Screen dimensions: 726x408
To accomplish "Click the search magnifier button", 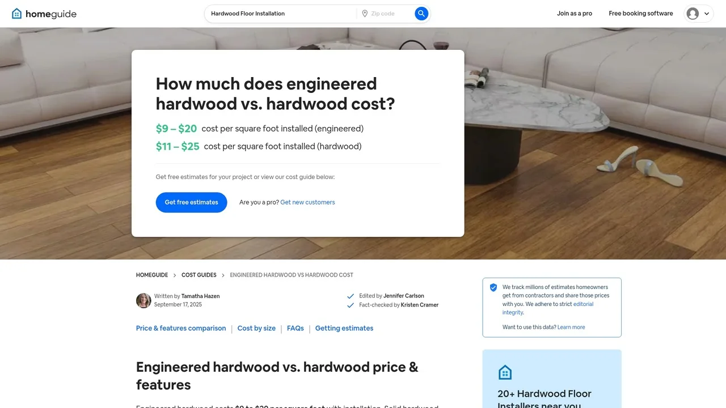I will (x=421, y=13).
